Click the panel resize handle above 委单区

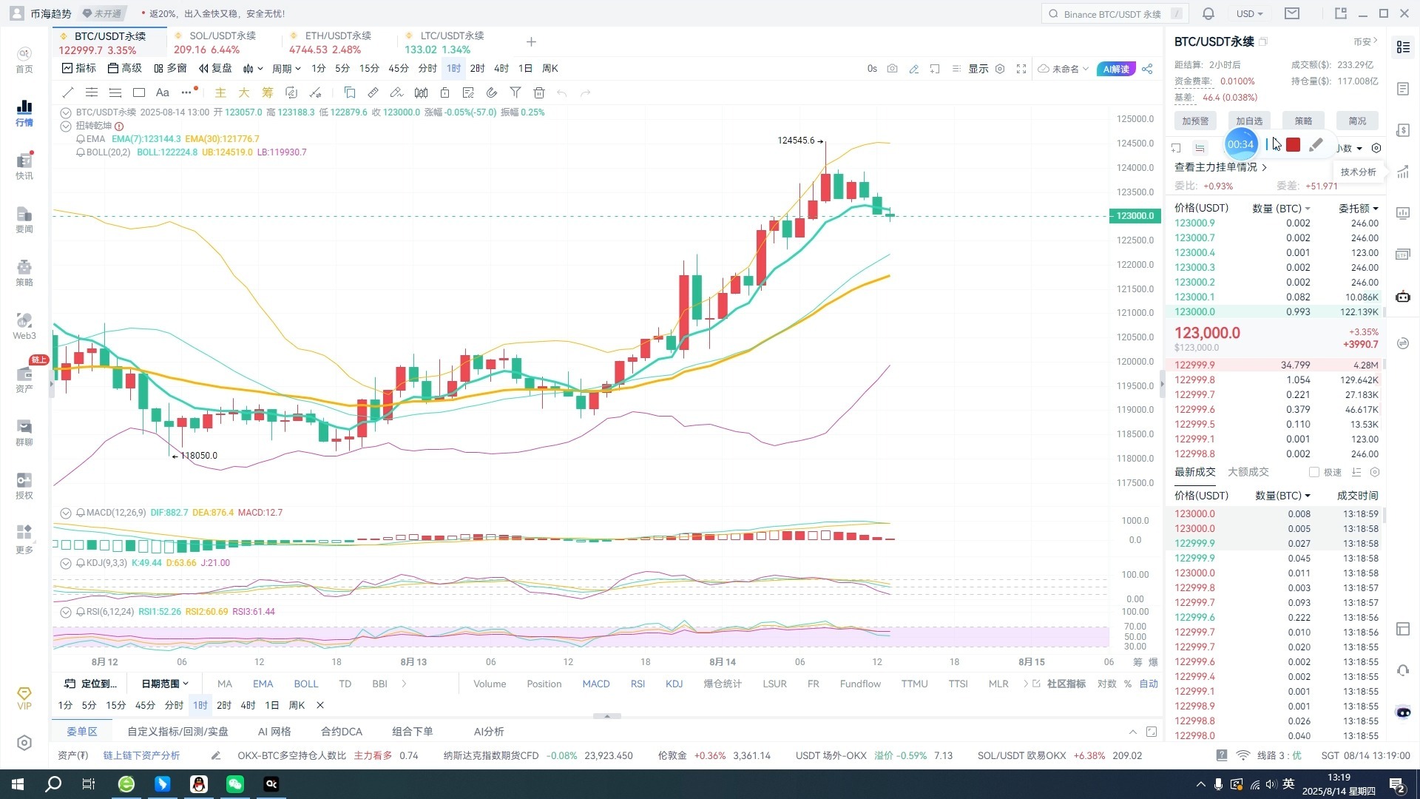pos(607,715)
